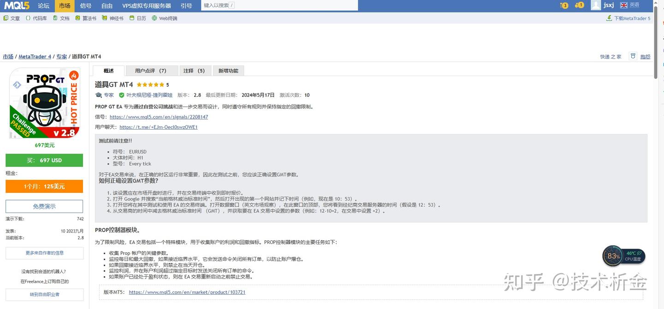The image size is (664, 309).
Task: Open the VPS虚拟专用服务器 menu
Action: tap(147, 6)
